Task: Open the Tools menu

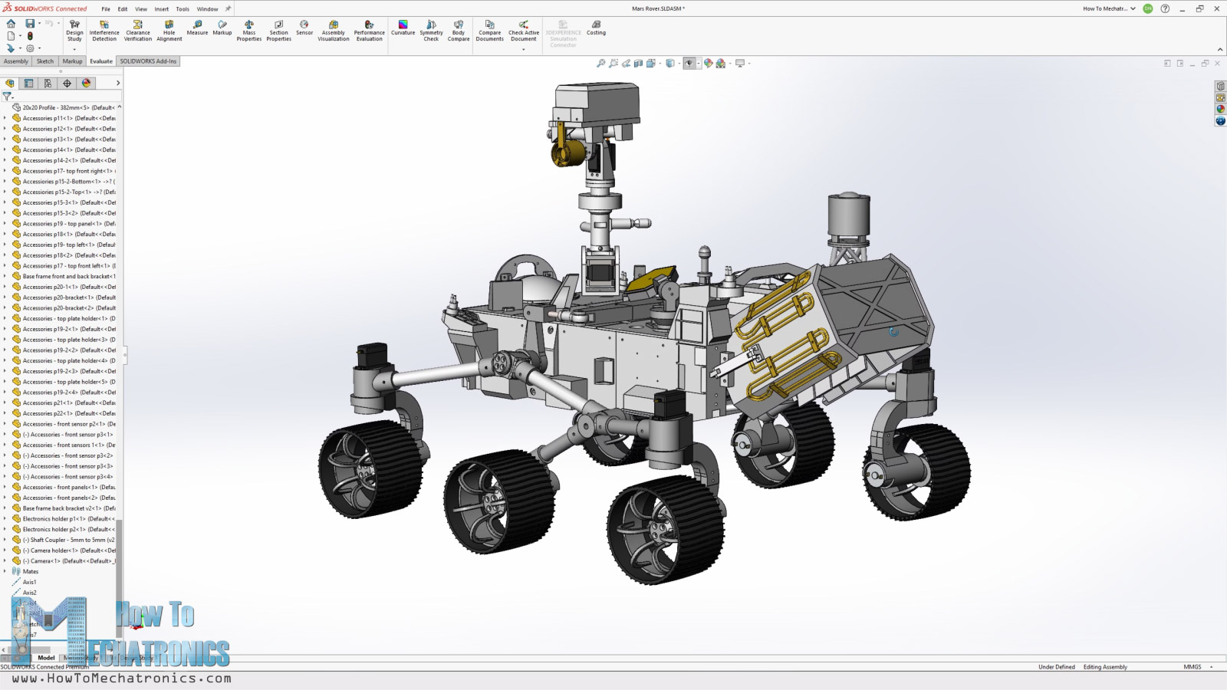Action: (x=182, y=8)
